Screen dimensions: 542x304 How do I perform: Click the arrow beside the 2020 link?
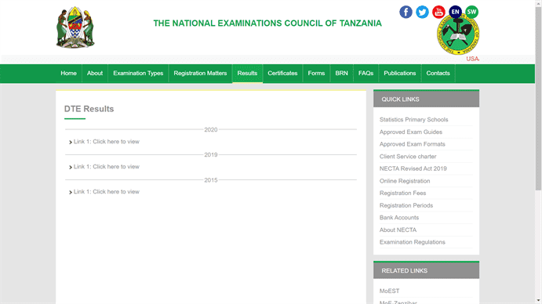tap(71, 142)
